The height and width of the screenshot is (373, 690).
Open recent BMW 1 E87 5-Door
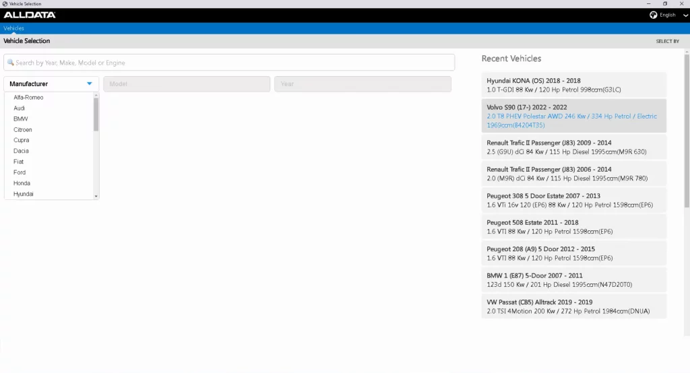pyautogui.click(x=573, y=280)
